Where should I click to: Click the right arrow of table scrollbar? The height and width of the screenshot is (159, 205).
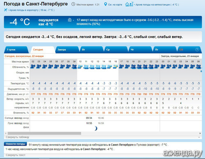[200, 133]
